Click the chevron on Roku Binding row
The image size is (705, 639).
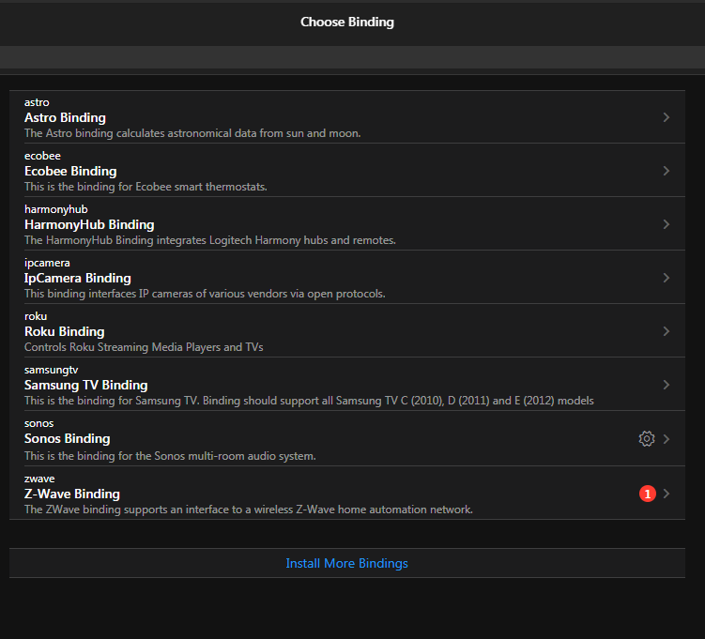coord(667,331)
